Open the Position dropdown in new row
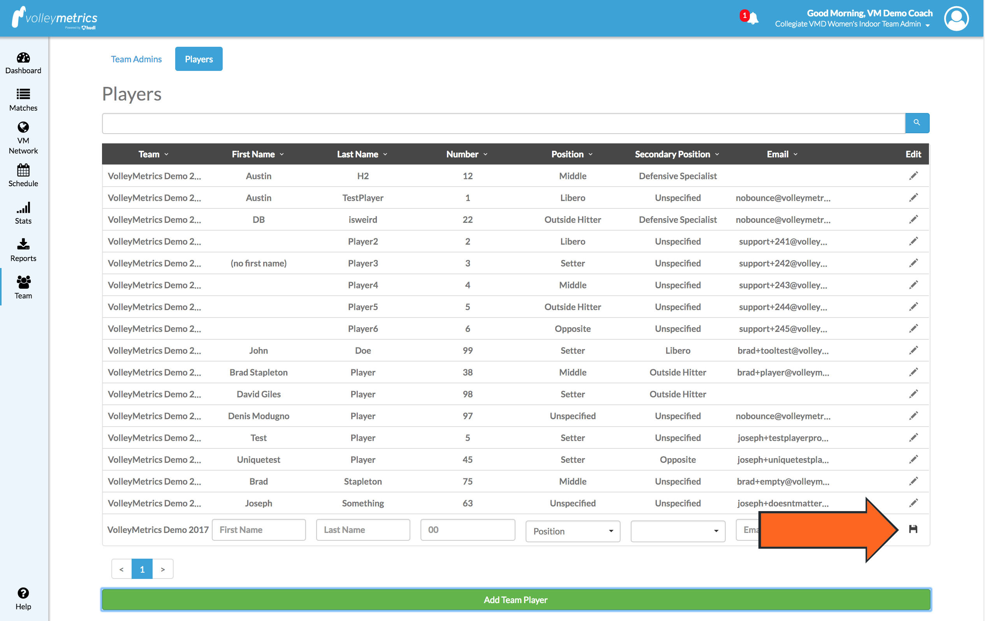Viewport: 985px width, 621px height. pos(573,531)
